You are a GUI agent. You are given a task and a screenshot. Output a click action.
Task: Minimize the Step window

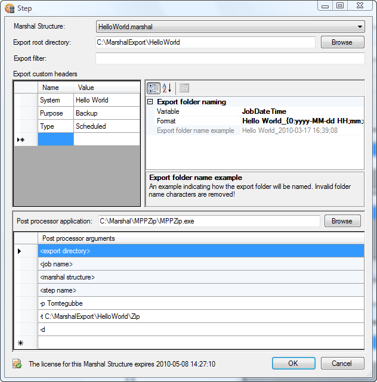click(325, 6)
